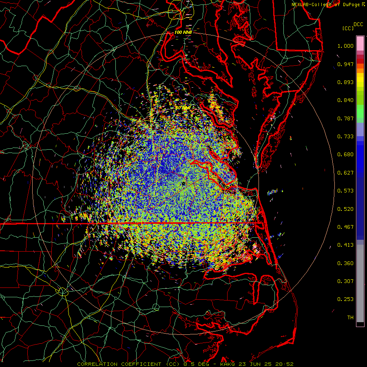Click the [CC] units label
Viewport: 367px width, 367px height.
(348, 28)
